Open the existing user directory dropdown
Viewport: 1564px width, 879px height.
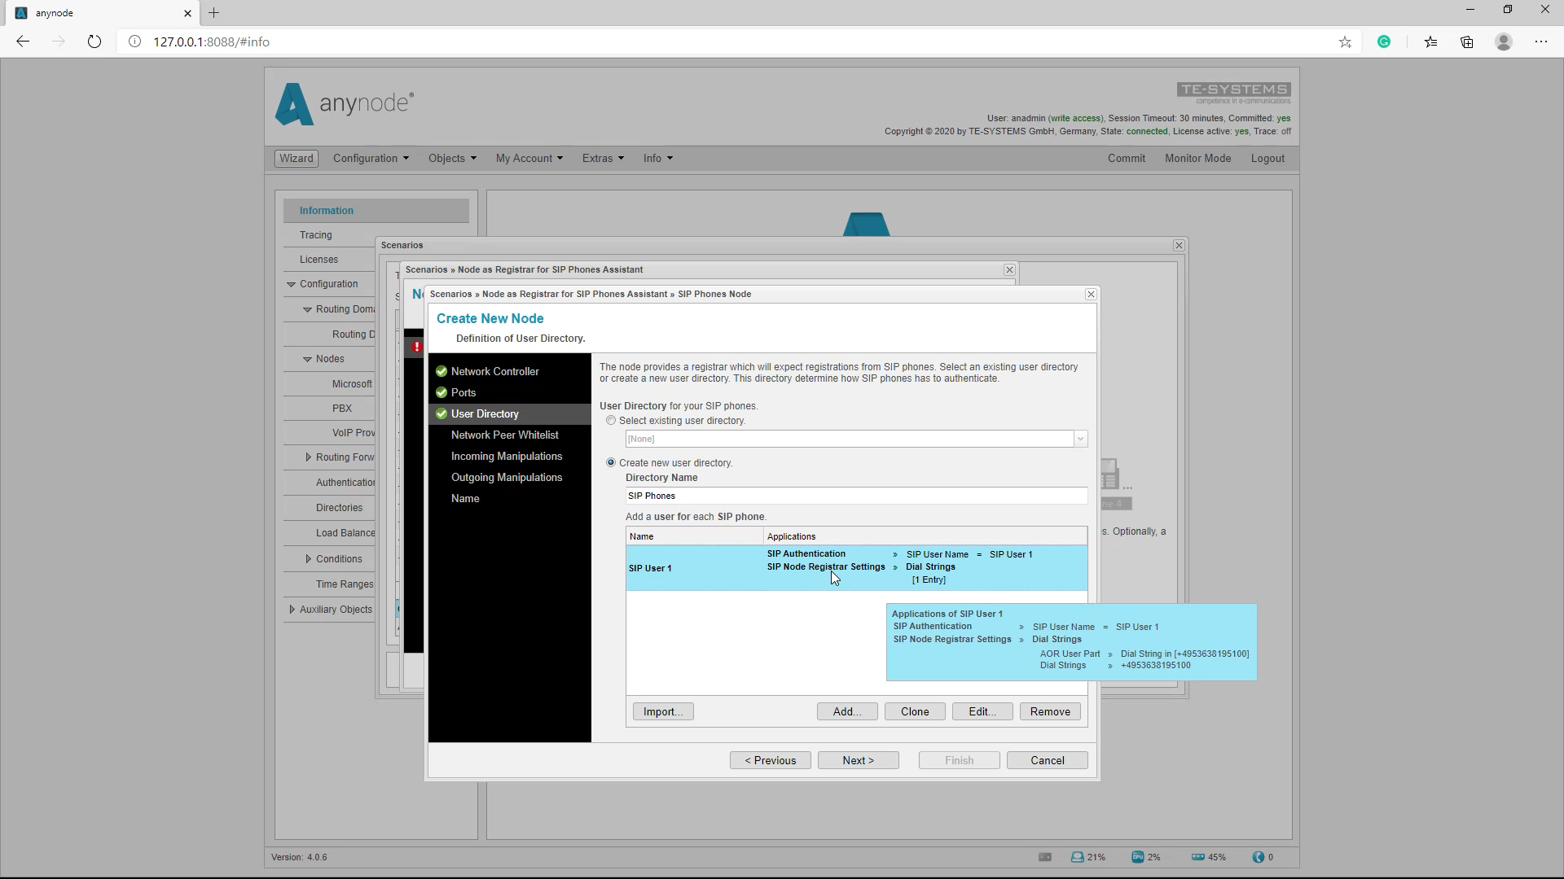[x=1080, y=439]
